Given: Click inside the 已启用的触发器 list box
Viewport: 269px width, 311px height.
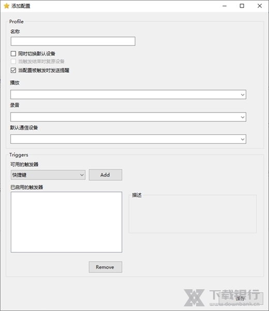Looking at the screenshot, I should [66, 222].
